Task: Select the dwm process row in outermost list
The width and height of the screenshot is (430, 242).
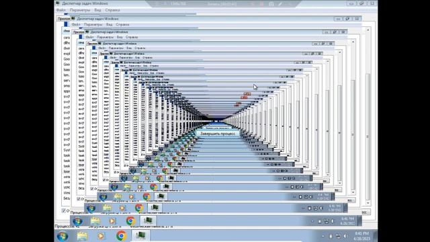Action: 67,48
